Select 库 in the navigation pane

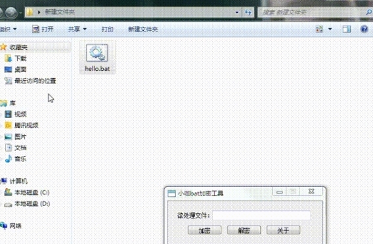coord(12,103)
